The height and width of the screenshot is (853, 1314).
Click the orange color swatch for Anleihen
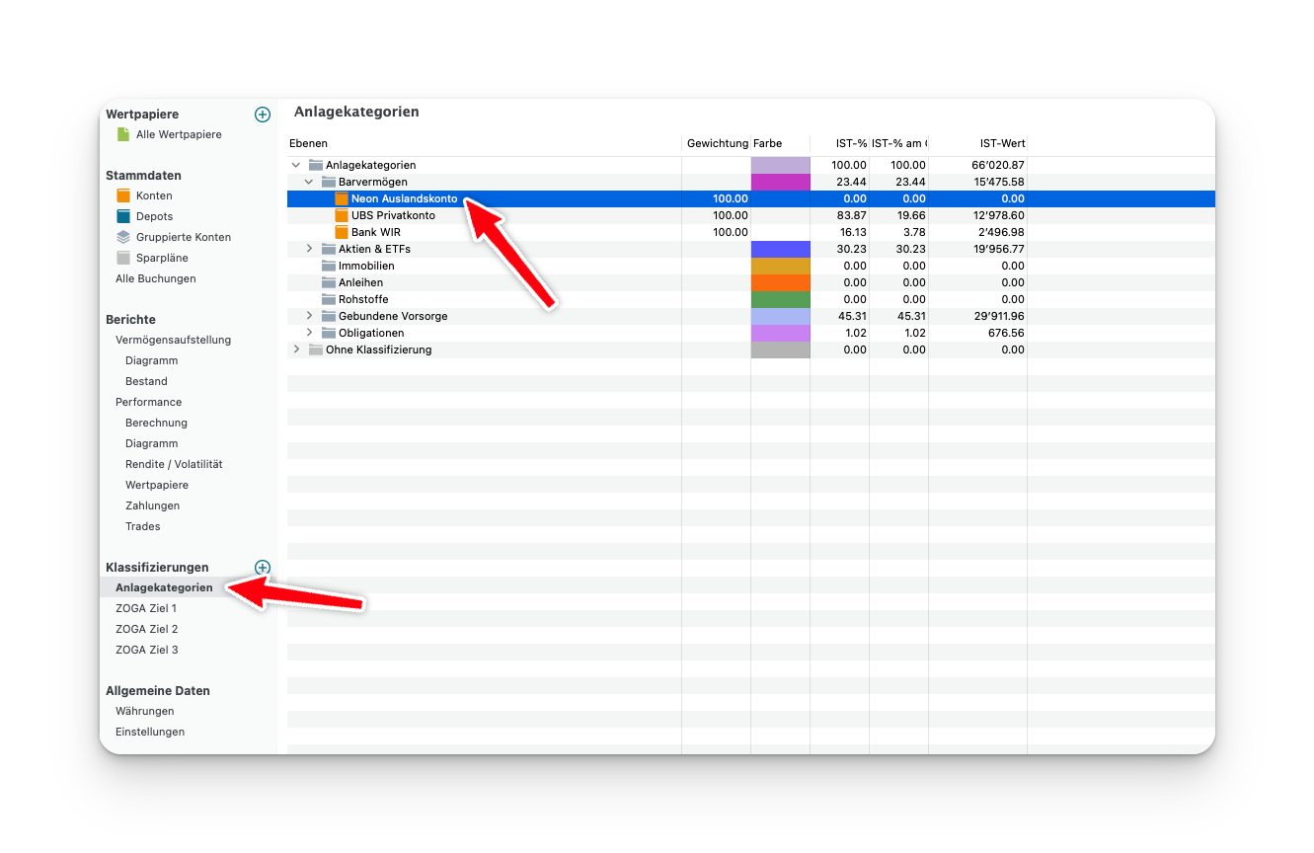click(x=780, y=282)
